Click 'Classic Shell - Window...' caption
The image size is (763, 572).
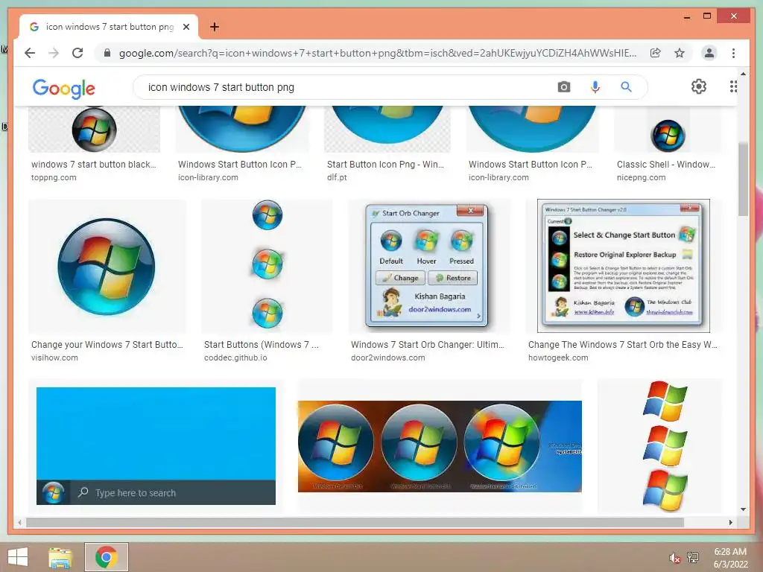(x=666, y=165)
